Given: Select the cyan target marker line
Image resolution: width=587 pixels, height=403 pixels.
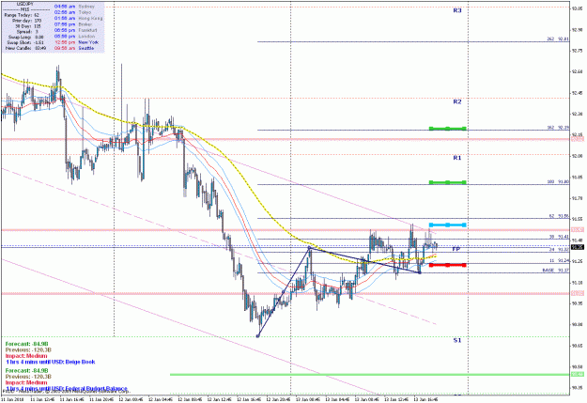Looking at the screenshot, I should (447, 225).
